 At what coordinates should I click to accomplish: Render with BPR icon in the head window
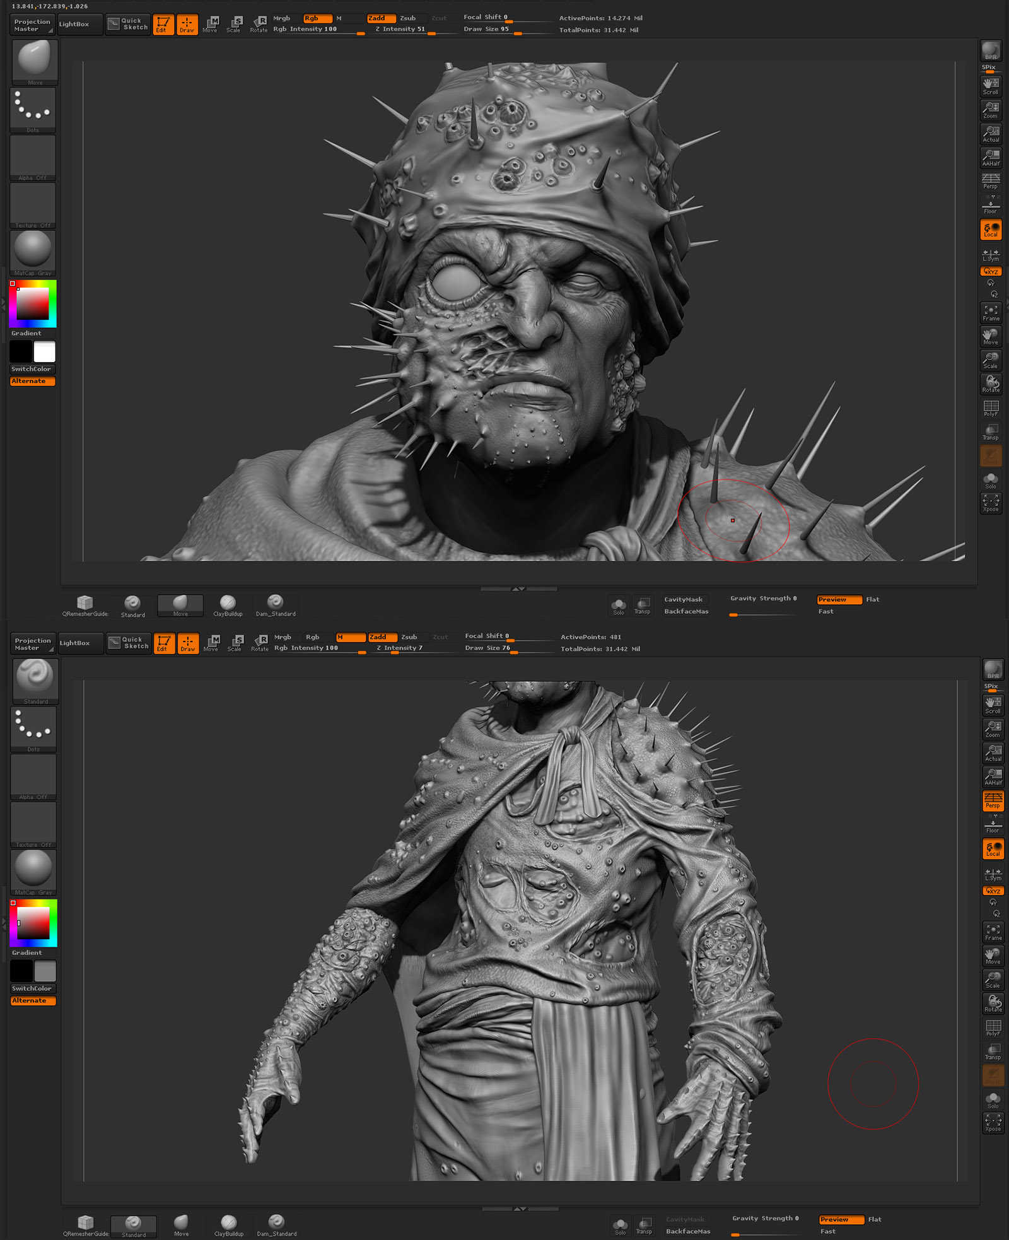point(991,50)
